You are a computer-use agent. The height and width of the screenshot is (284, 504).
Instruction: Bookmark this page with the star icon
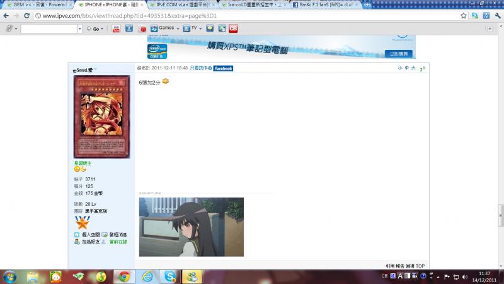[x=463, y=16]
